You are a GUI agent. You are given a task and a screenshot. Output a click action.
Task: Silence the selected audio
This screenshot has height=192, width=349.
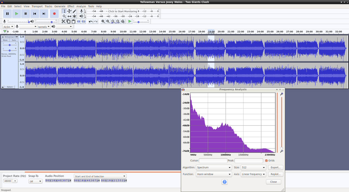pos(83,22)
